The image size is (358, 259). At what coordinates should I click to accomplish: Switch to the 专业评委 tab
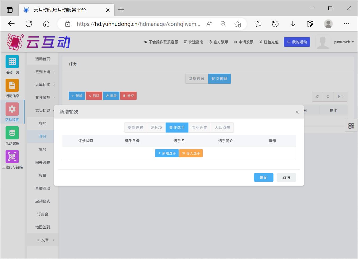200,128
